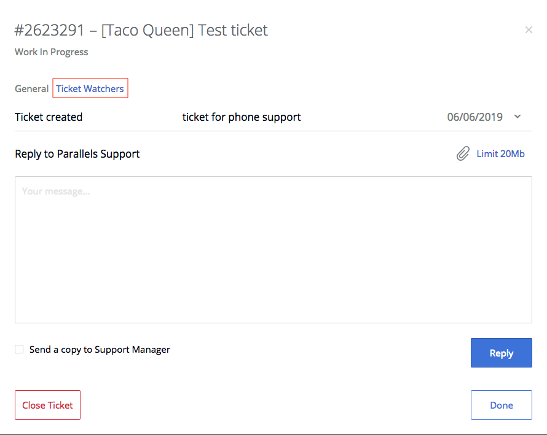Click the Limit 20Mb link
Viewport: 547px width, 435px height.
tap(500, 154)
